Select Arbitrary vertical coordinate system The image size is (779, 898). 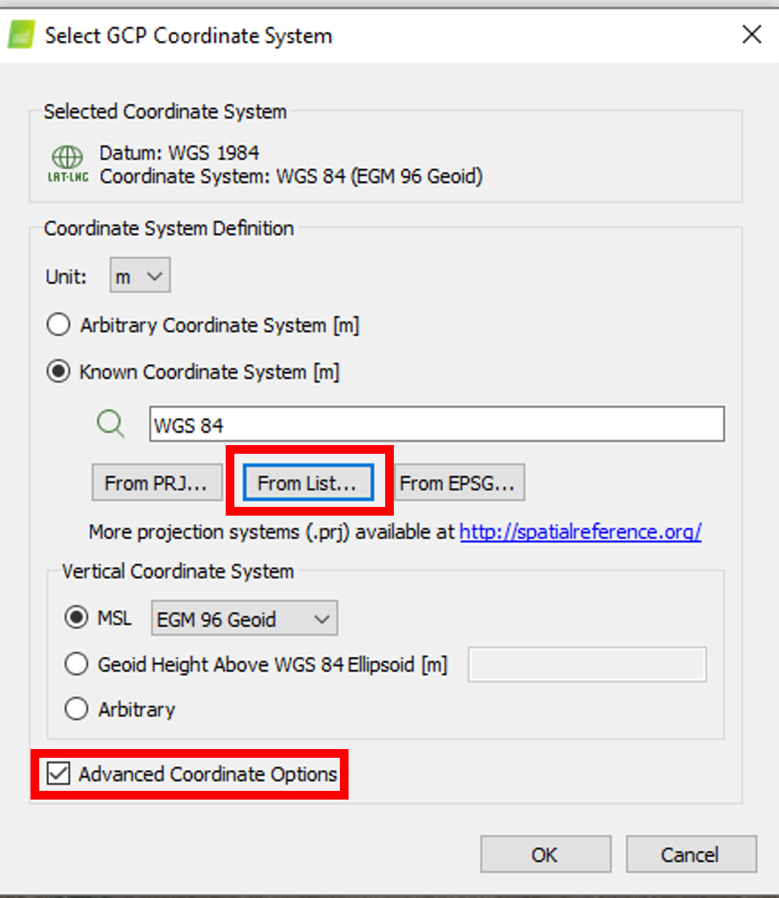pyautogui.click(x=77, y=709)
